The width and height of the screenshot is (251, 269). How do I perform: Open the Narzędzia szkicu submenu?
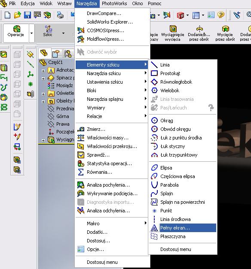[x=112, y=73]
